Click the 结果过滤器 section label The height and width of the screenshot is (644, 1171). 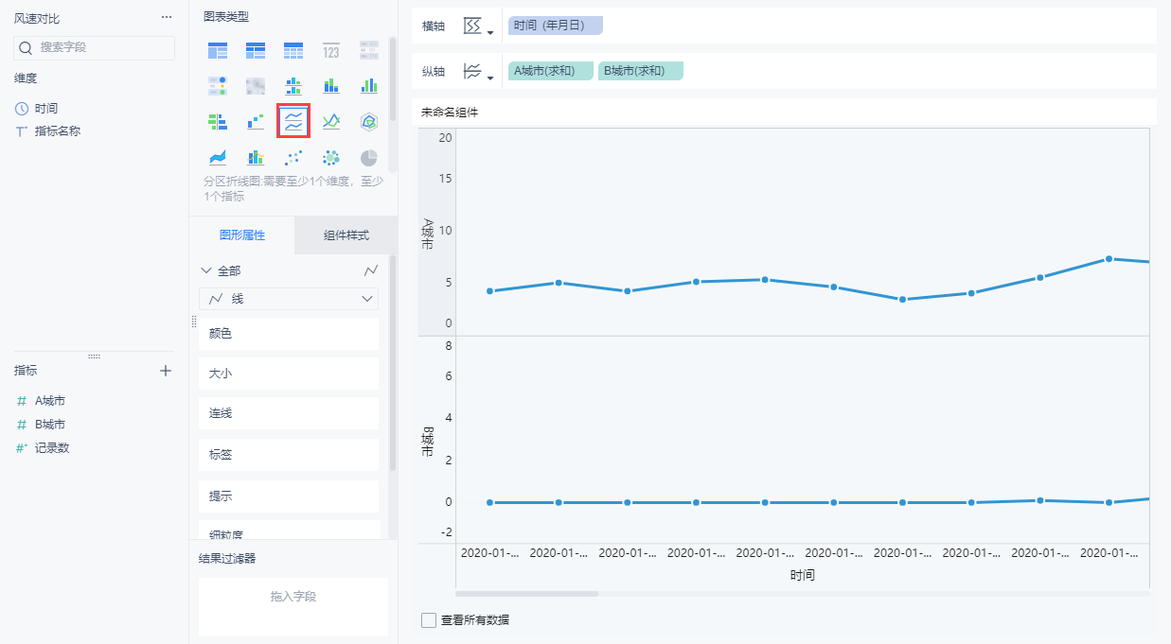click(227, 558)
